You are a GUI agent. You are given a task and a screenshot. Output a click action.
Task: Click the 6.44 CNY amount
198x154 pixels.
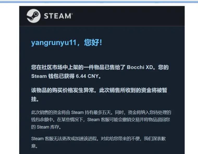point(87,76)
